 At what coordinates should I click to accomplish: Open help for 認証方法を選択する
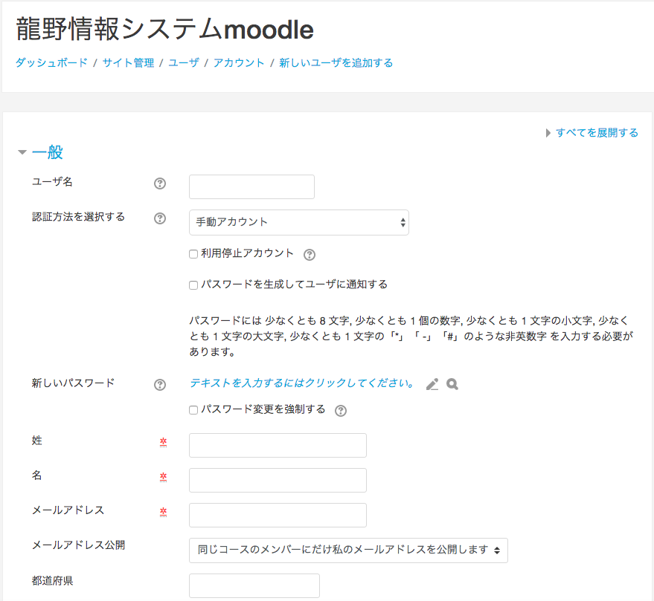click(x=159, y=218)
